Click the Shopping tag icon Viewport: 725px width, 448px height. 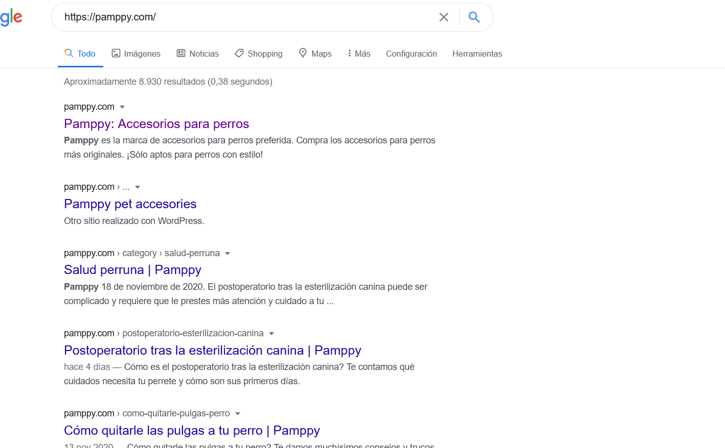(x=239, y=53)
